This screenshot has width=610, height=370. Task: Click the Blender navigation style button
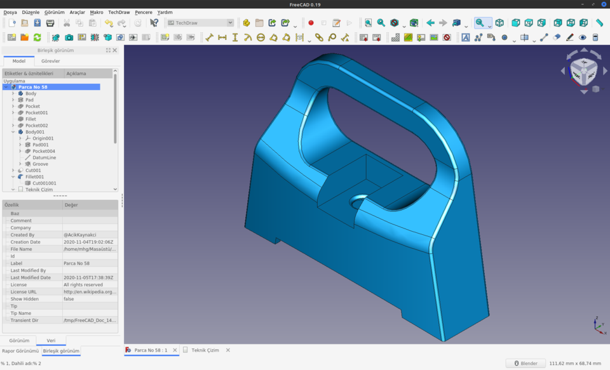525,364
